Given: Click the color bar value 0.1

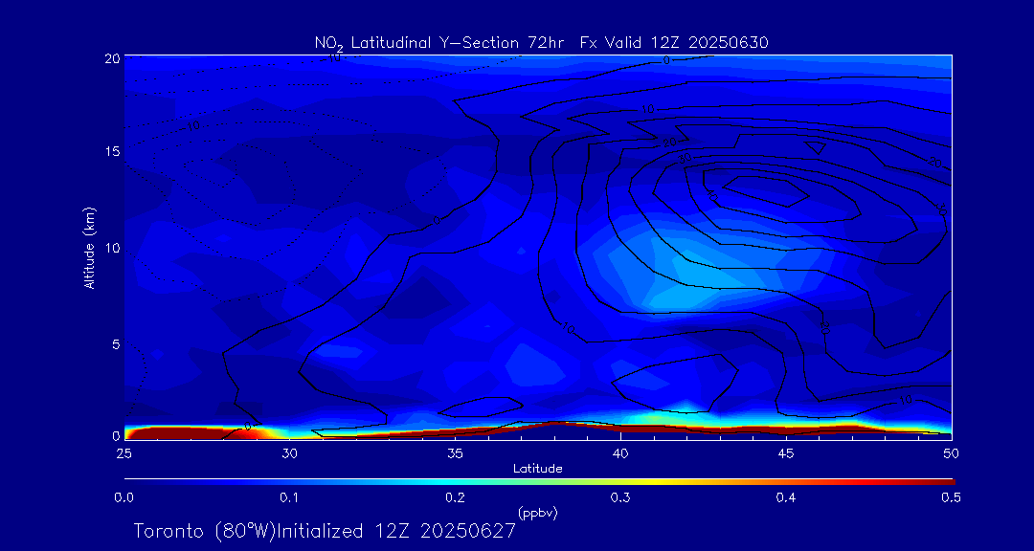Looking at the screenshot, I should coord(289,498).
